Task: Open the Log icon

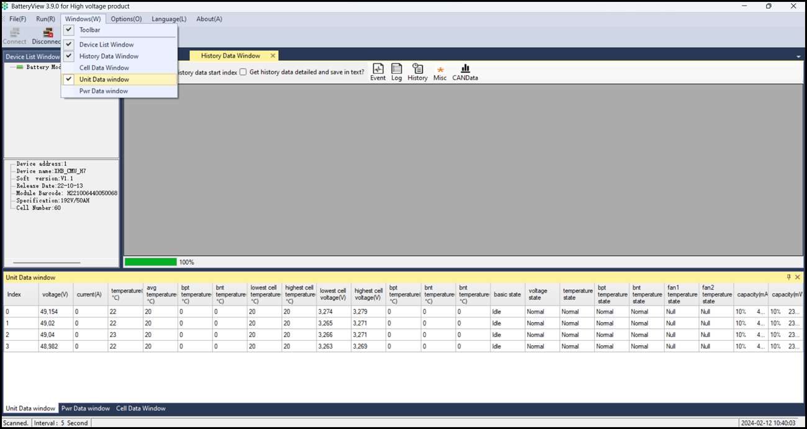Action: point(397,73)
